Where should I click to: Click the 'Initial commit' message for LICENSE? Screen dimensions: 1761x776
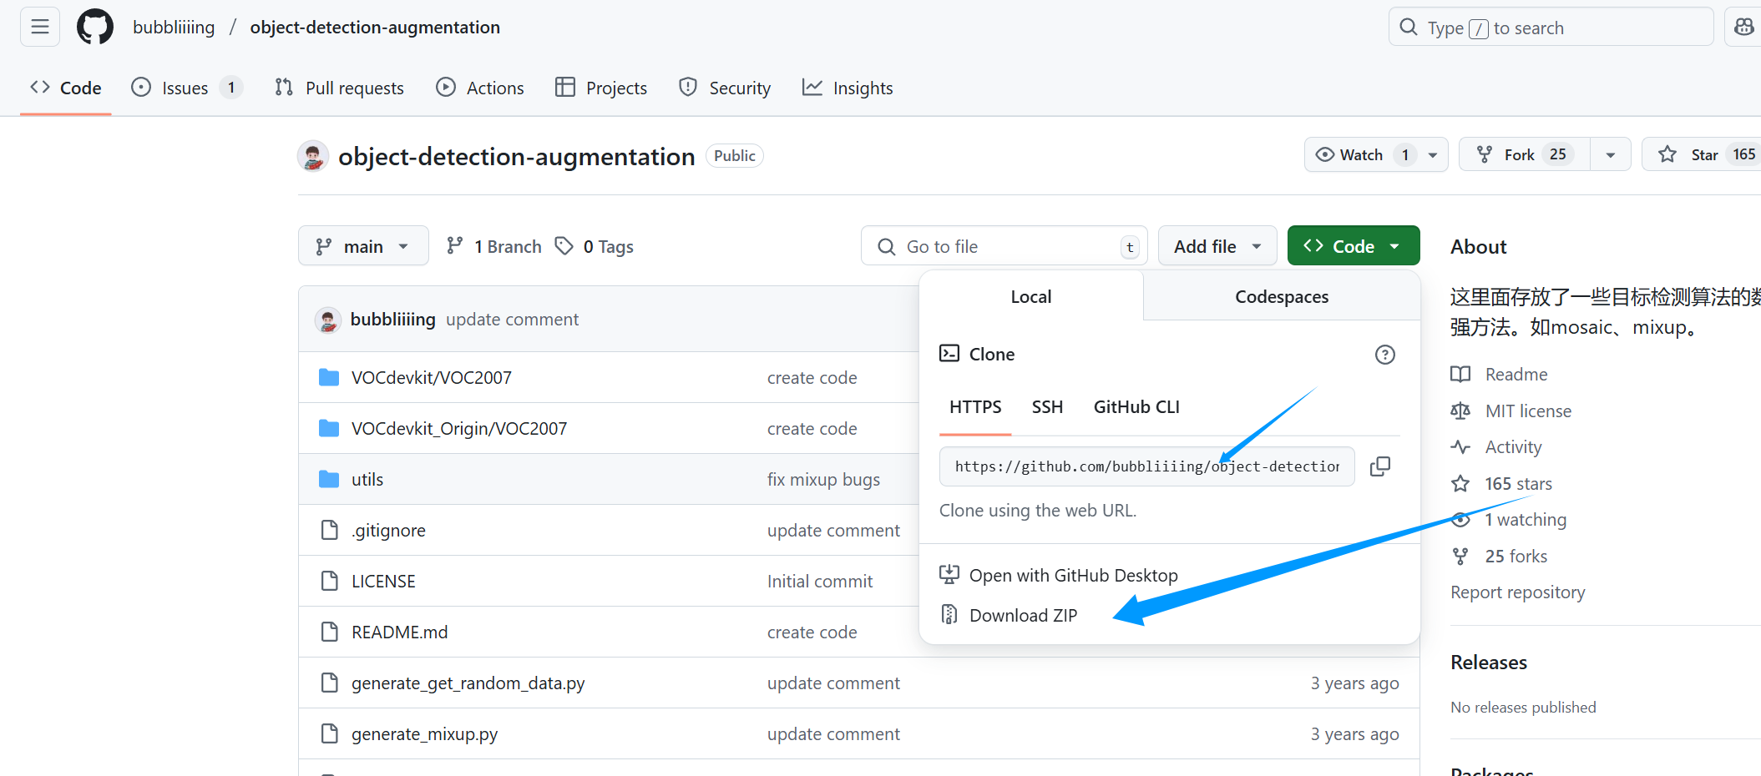click(x=820, y=582)
